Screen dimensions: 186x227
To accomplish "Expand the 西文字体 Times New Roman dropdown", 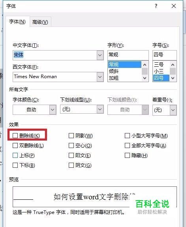I will [100, 77].
